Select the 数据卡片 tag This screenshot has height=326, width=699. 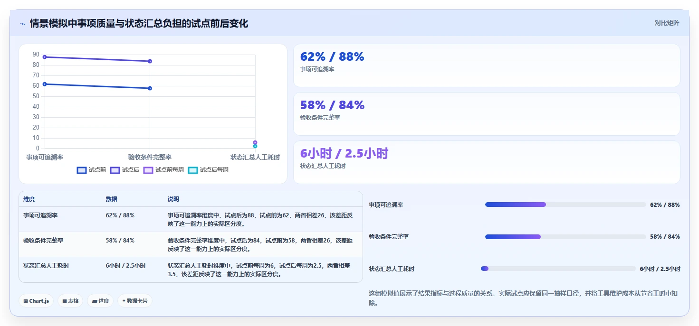click(135, 301)
